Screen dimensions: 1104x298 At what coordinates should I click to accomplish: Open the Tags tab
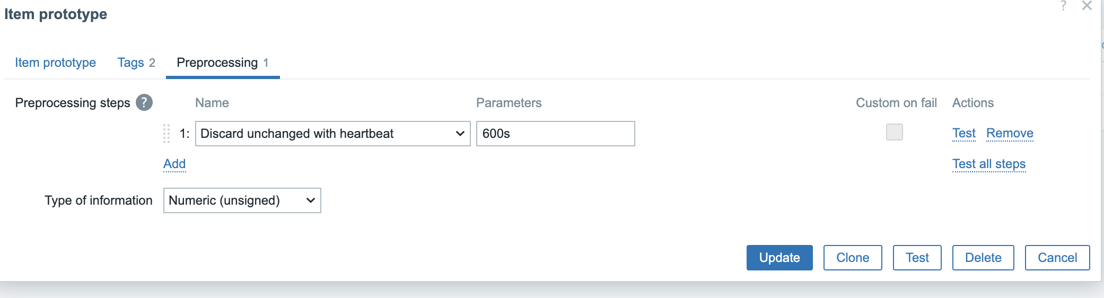[x=136, y=63]
